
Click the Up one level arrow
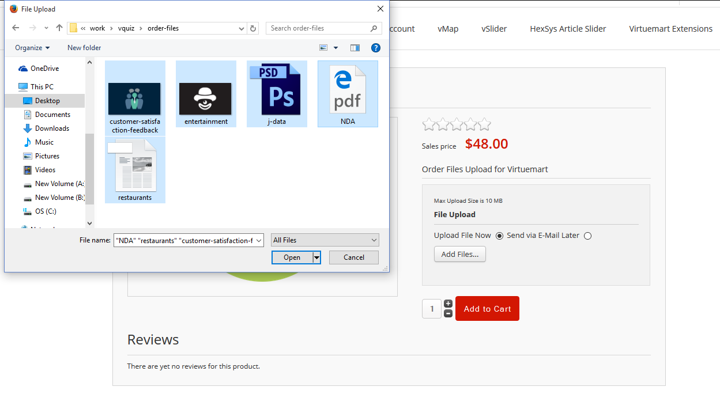coord(59,28)
